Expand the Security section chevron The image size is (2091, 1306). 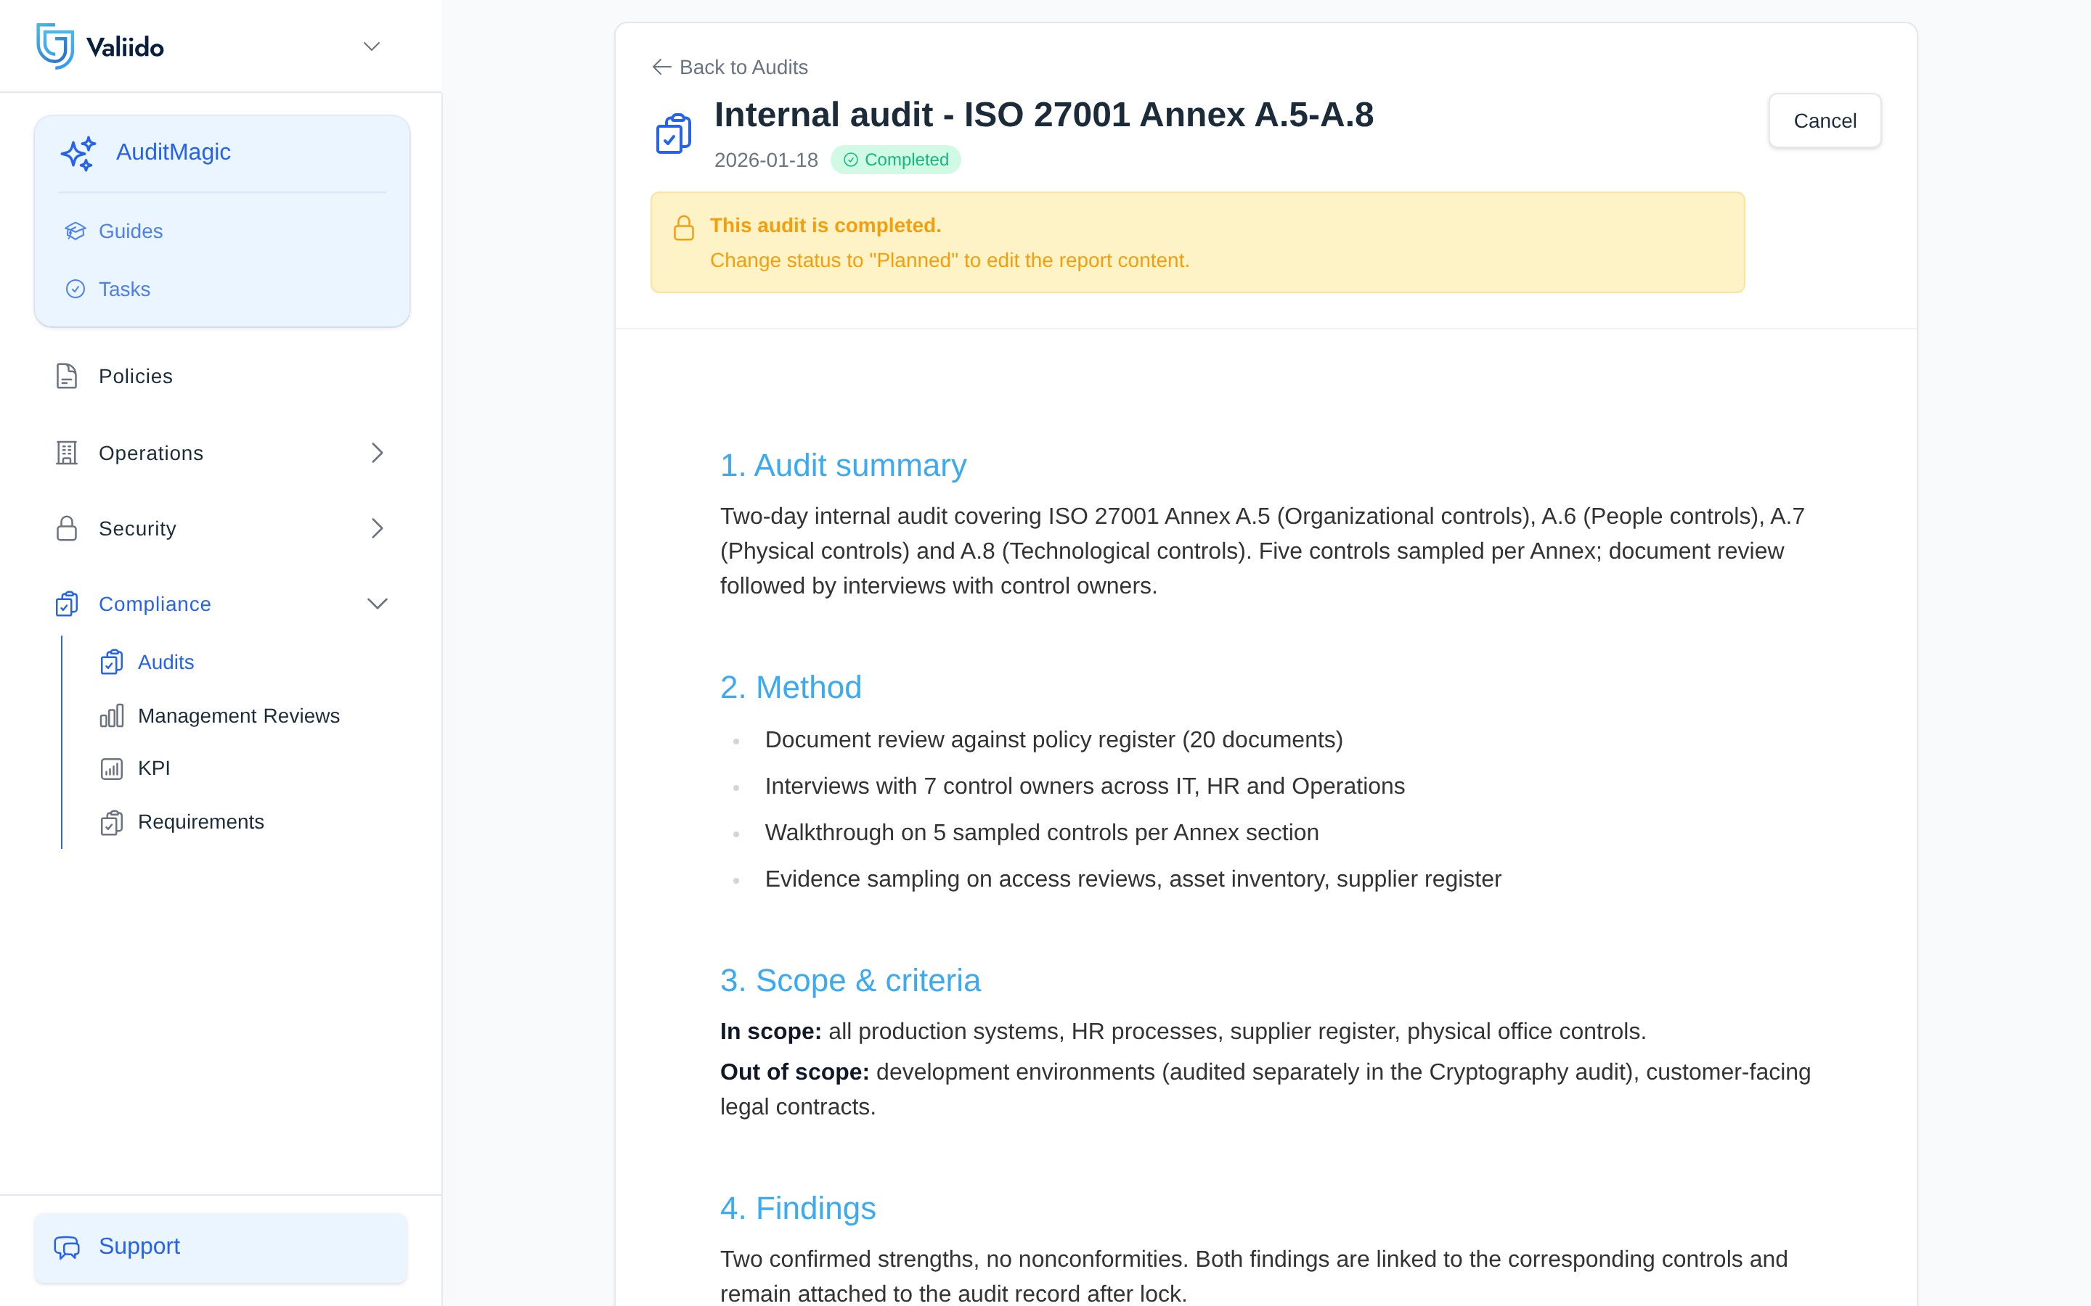377,529
